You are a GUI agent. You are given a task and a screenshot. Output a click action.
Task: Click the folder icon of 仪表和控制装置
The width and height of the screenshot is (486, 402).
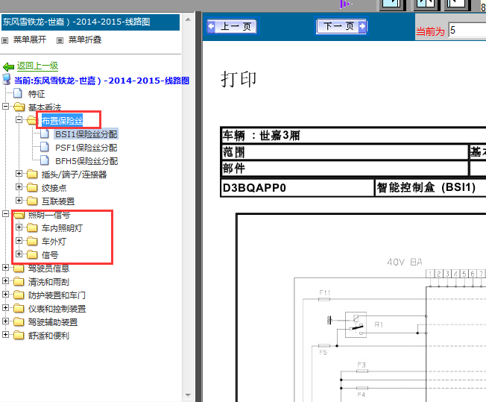point(19,308)
